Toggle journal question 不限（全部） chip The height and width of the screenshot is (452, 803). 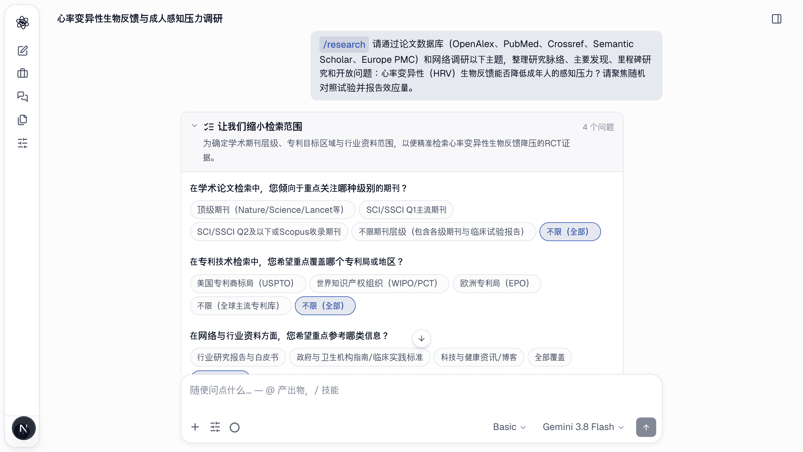(x=570, y=232)
